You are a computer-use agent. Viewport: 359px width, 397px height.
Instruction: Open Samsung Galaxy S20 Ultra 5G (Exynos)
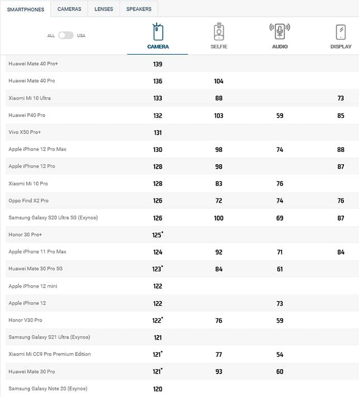coord(53,218)
